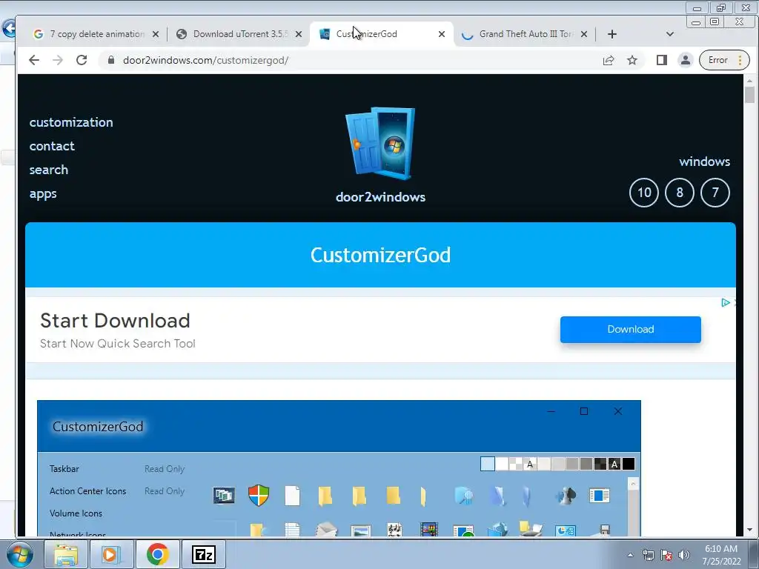Open the Chrome Error update menu
The width and height of the screenshot is (759, 569).
(x=724, y=60)
